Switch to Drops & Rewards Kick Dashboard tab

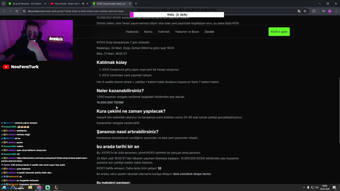(27, 4)
